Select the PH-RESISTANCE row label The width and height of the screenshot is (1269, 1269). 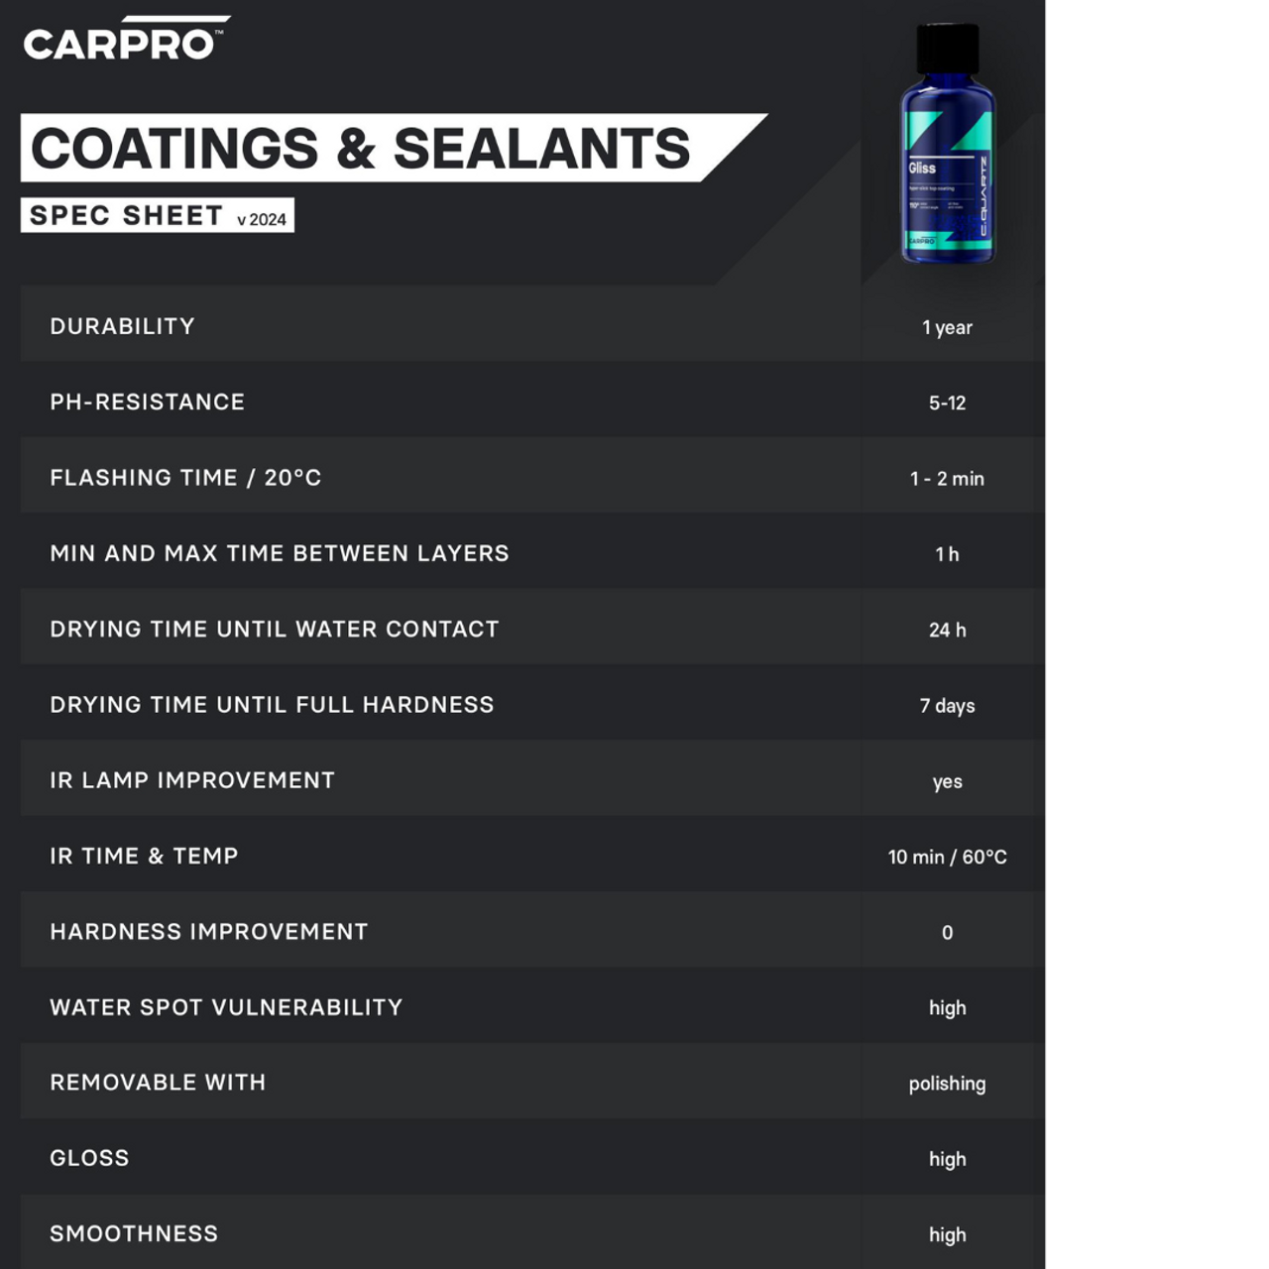pyautogui.click(x=147, y=402)
